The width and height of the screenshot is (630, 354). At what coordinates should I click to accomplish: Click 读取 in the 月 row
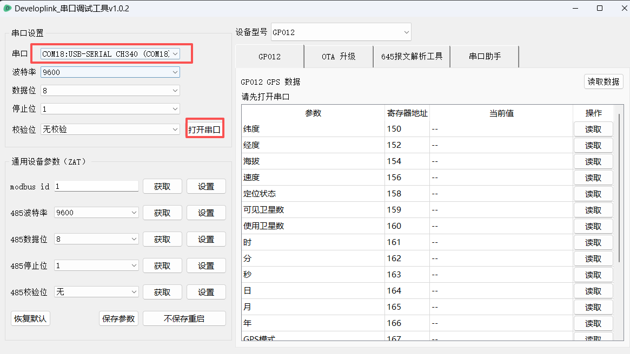tap(593, 307)
